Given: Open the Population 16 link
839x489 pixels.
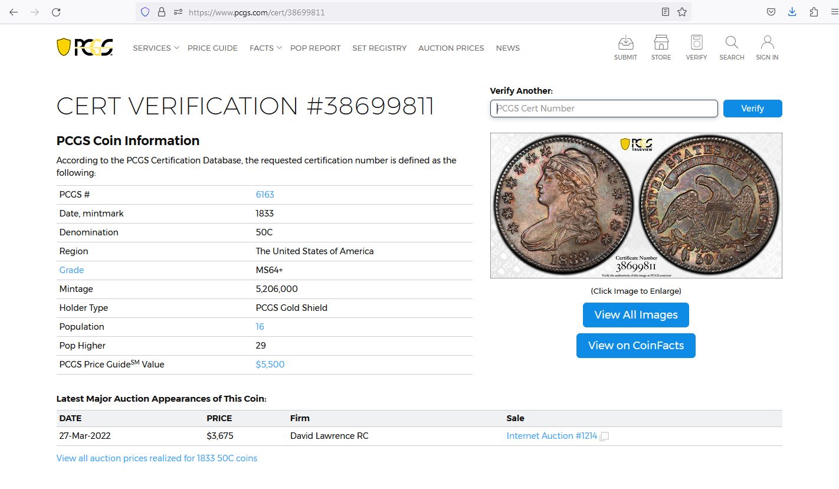Looking at the screenshot, I should click(260, 327).
